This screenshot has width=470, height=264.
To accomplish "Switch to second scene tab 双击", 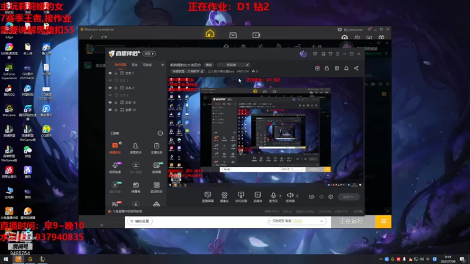I will 135,65.
